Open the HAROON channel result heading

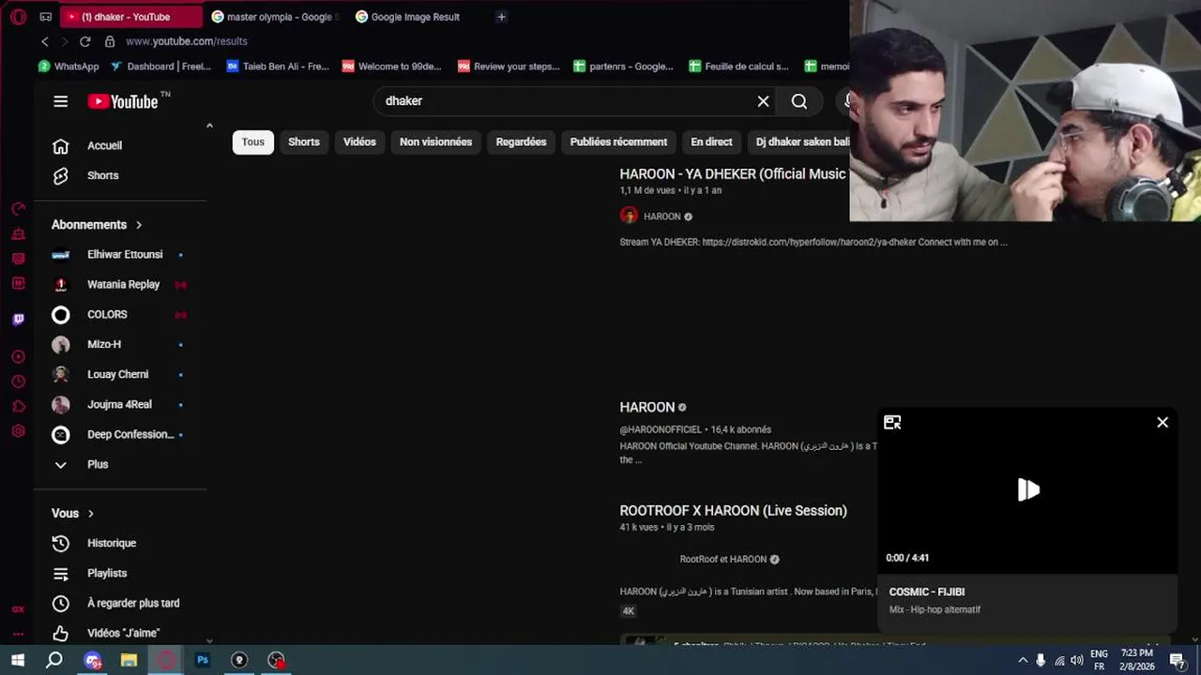(x=647, y=407)
